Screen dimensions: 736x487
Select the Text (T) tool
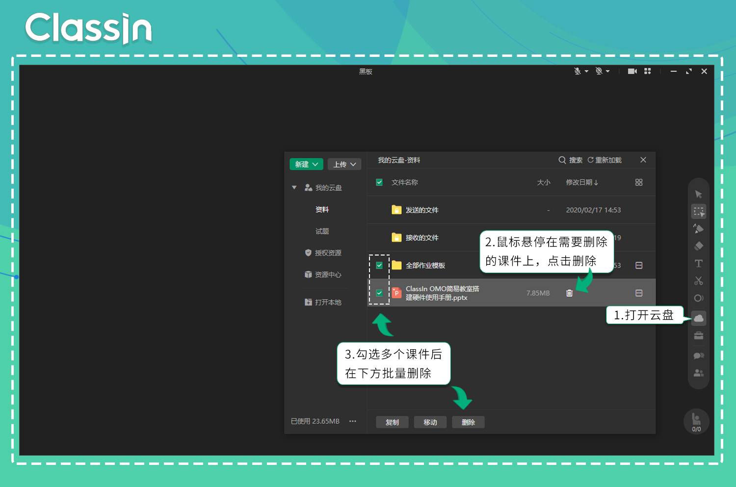[699, 263]
